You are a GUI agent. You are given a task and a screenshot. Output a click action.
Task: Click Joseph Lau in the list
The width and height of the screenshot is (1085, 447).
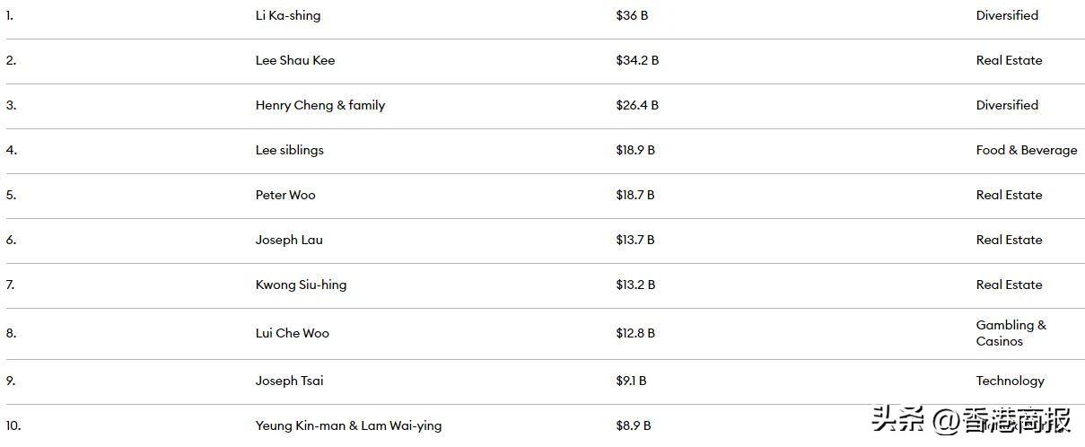(288, 240)
